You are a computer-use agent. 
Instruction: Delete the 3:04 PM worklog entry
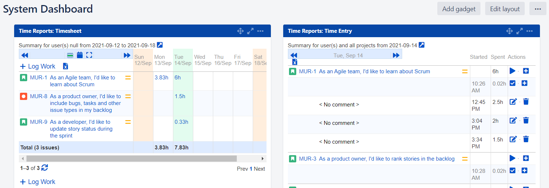pyautogui.click(x=526, y=120)
